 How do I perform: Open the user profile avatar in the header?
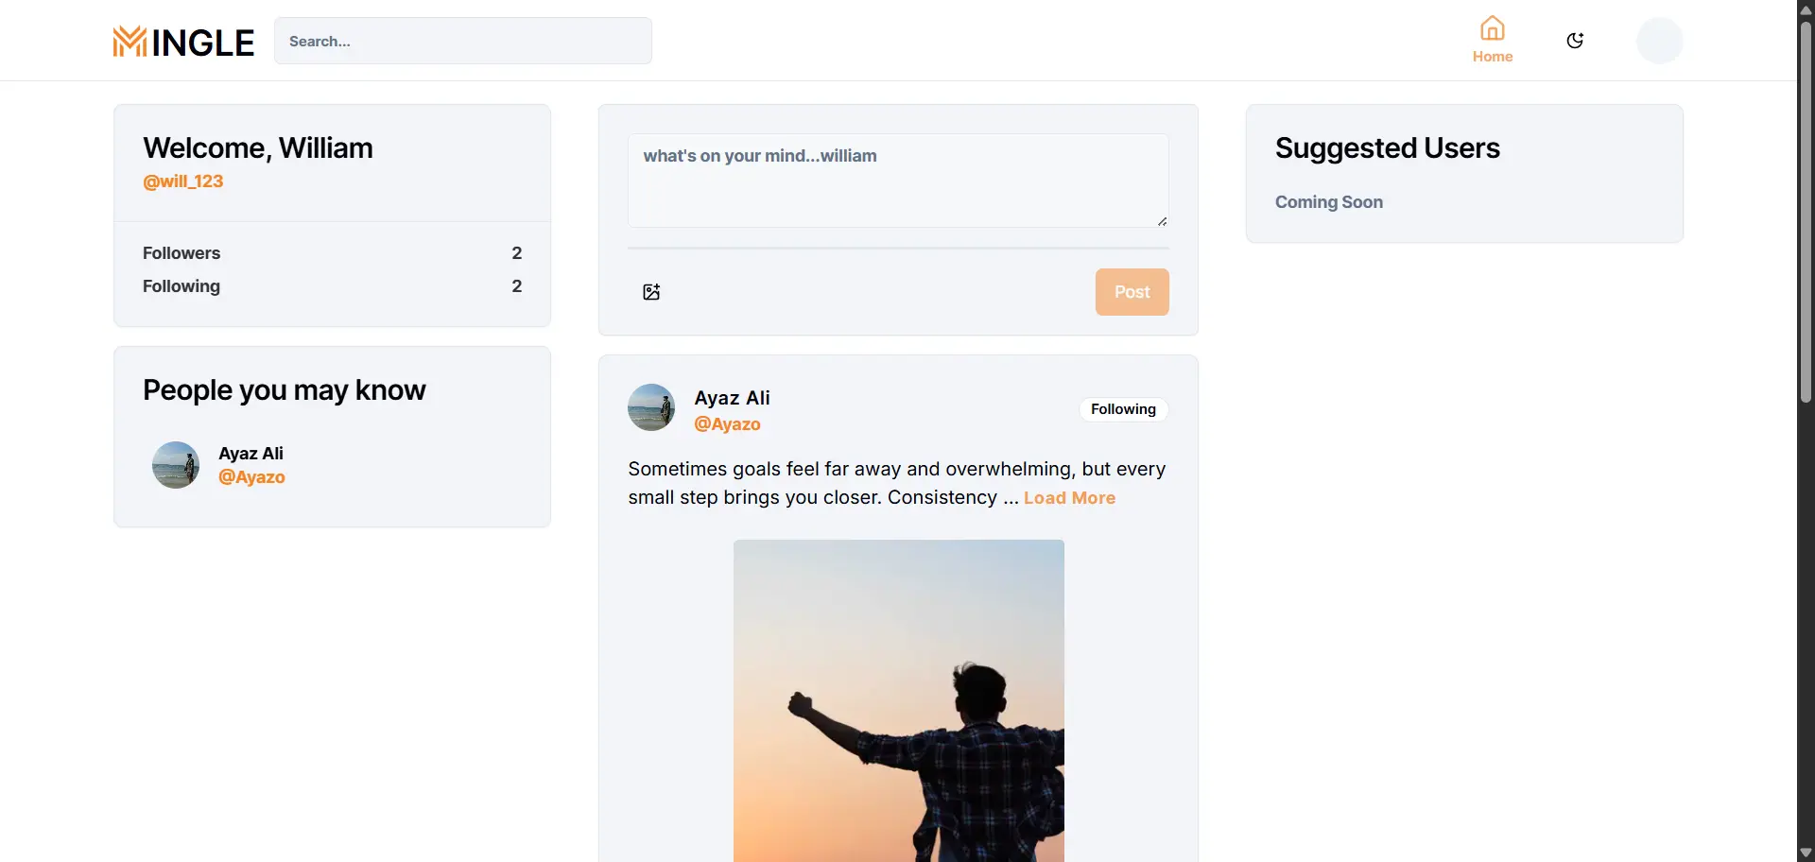[1659, 41]
